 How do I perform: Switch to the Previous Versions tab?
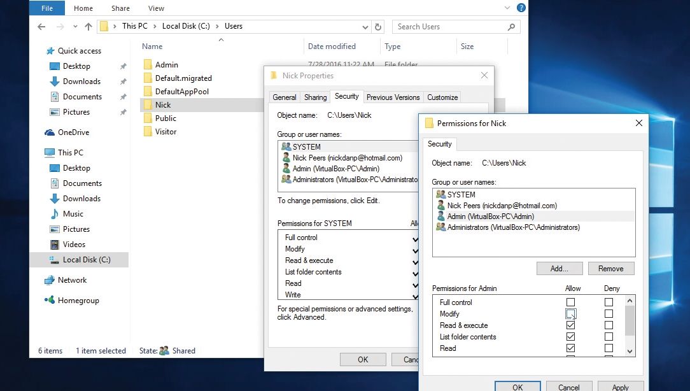[x=393, y=97]
